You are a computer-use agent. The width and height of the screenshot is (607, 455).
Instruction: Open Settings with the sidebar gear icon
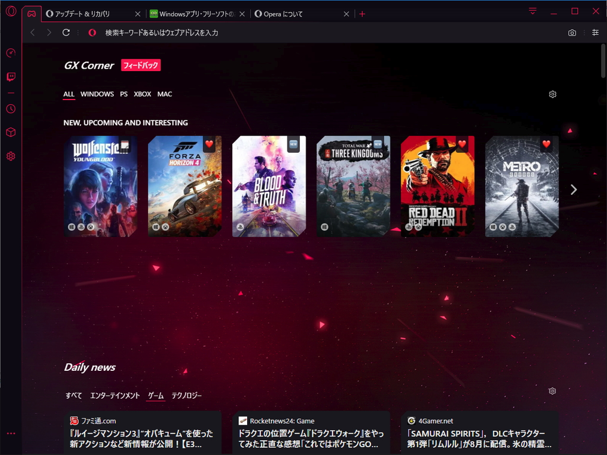click(x=11, y=156)
